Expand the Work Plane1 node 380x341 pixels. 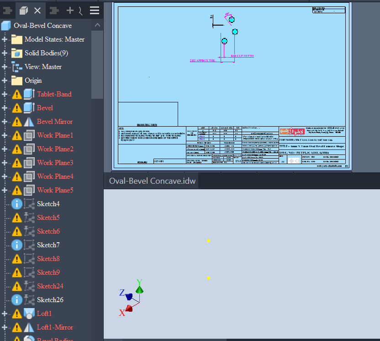point(5,135)
